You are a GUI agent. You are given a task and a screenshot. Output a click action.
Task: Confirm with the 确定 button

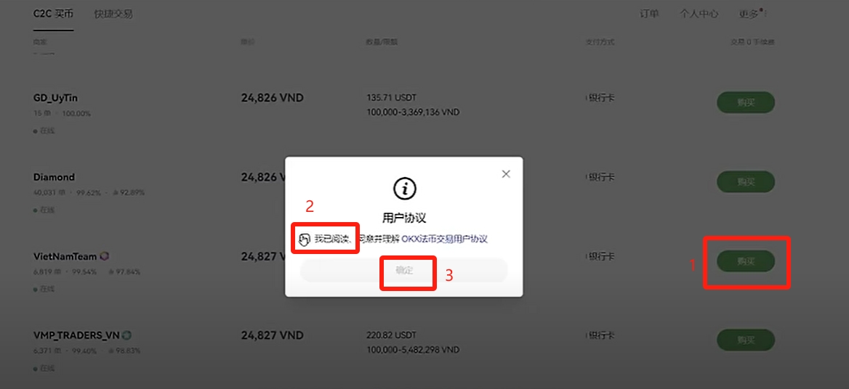click(x=404, y=271)
